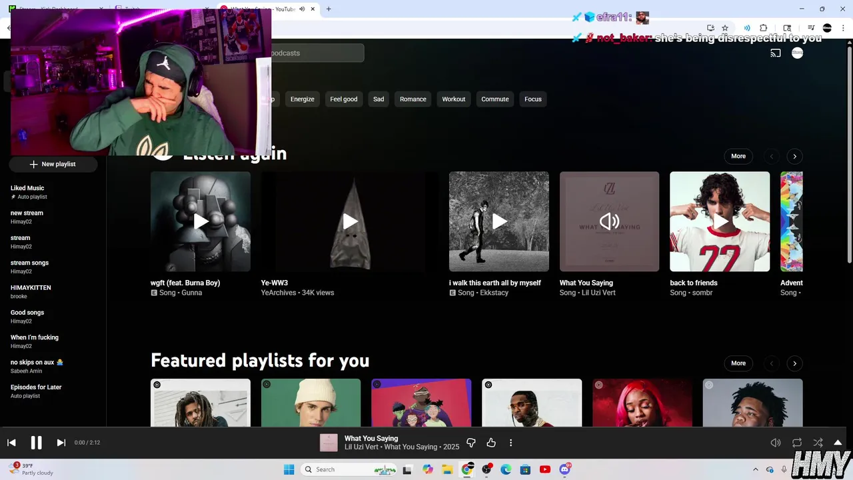Click More next to Listen again

738,156
